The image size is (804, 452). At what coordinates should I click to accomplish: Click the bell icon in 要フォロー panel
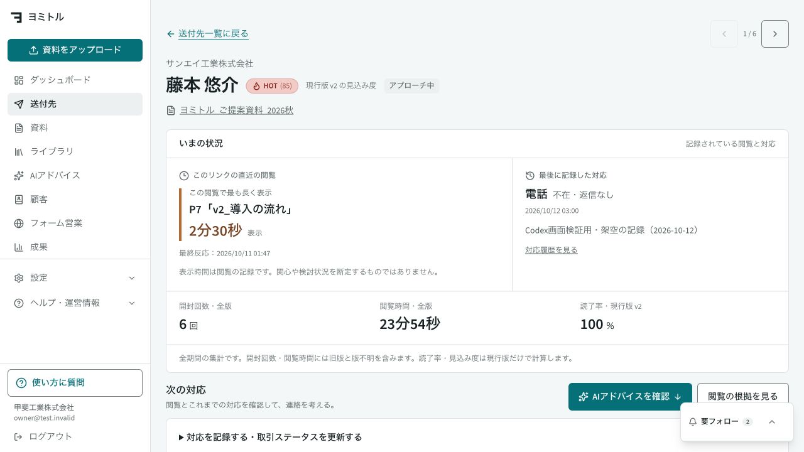(693, 422)
